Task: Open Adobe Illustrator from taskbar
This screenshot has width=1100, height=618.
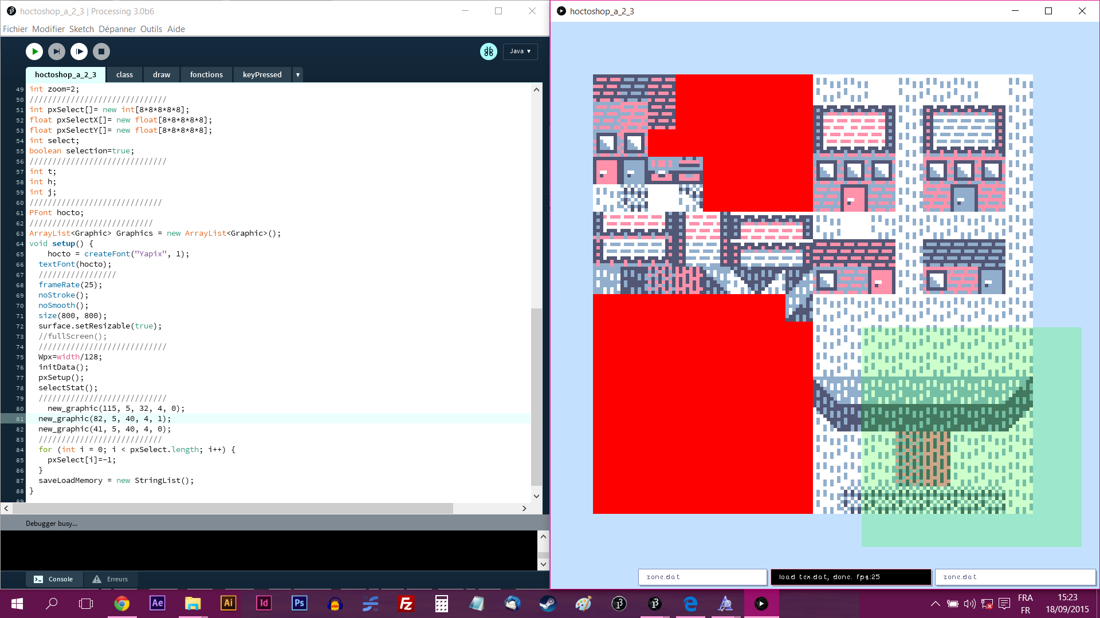Action: click(x=228, y=604)
